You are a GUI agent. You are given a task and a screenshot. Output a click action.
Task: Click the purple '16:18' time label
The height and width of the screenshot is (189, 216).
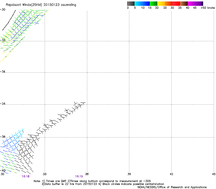pyautogui.click(x=25, y=176)
